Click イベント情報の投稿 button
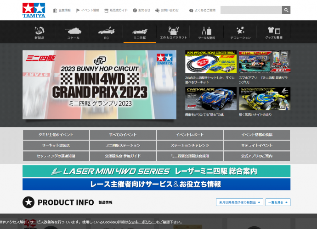317x229 pixels. click(257, 135)
